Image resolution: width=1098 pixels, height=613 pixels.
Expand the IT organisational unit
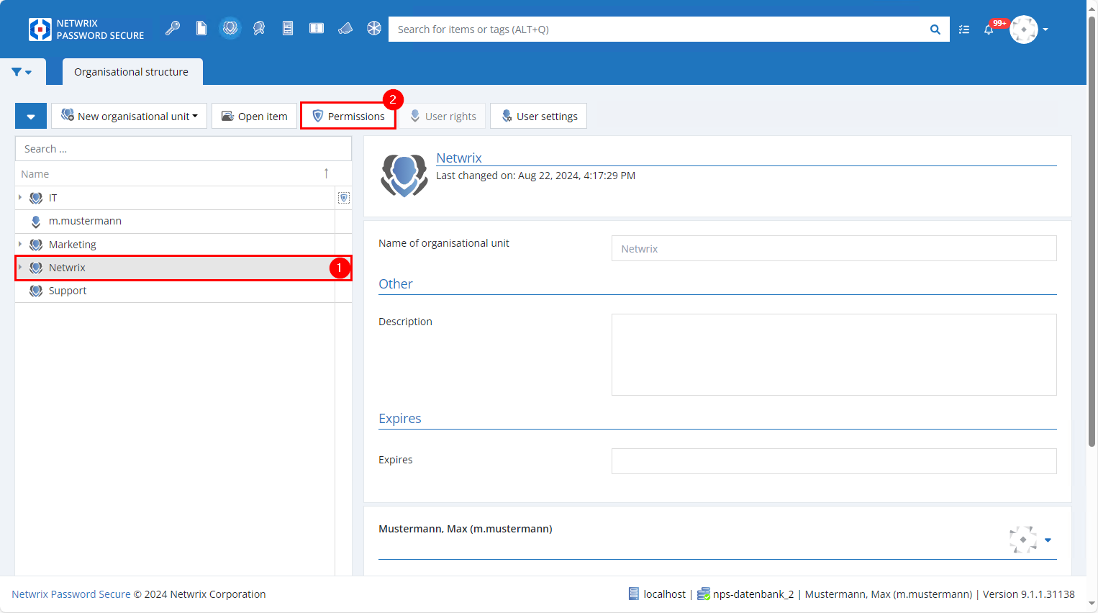click(x=20, y=197)
